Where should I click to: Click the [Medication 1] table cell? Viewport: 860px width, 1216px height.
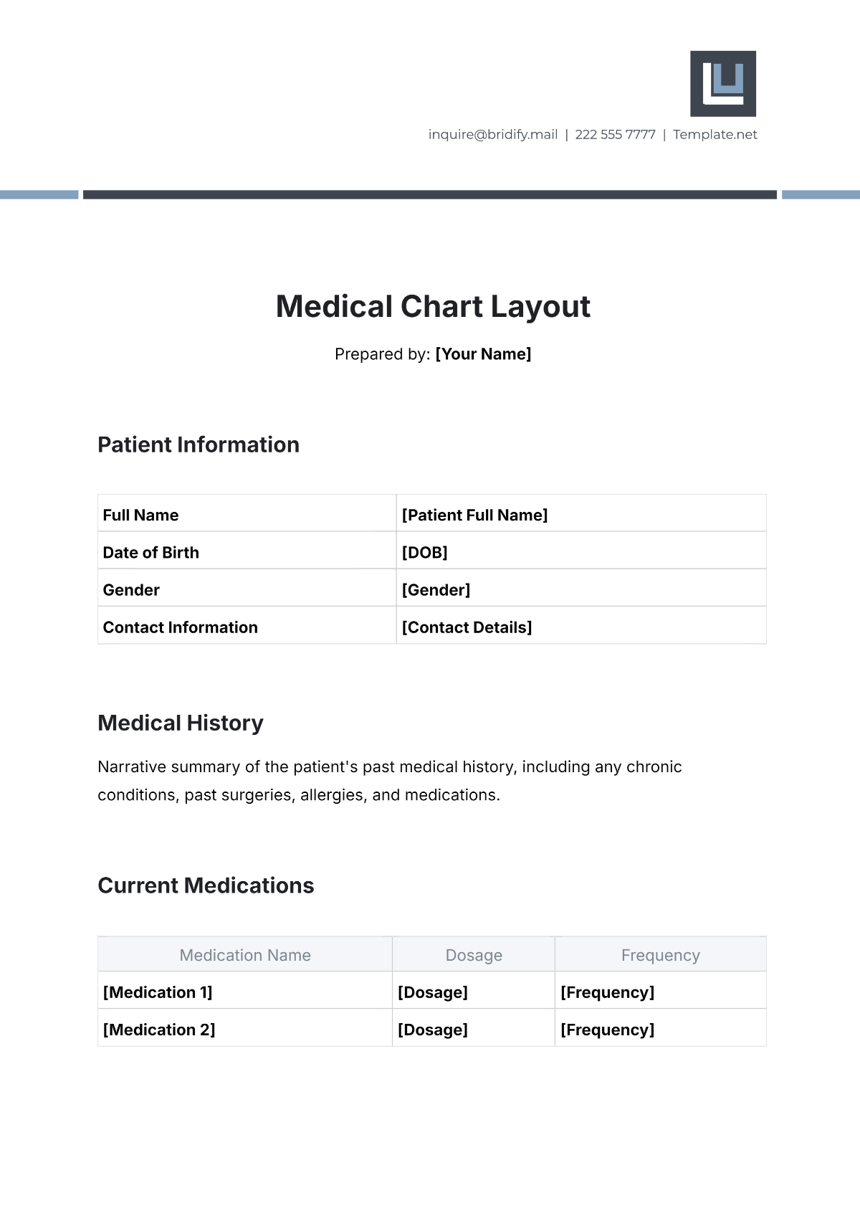click(158, 992)
